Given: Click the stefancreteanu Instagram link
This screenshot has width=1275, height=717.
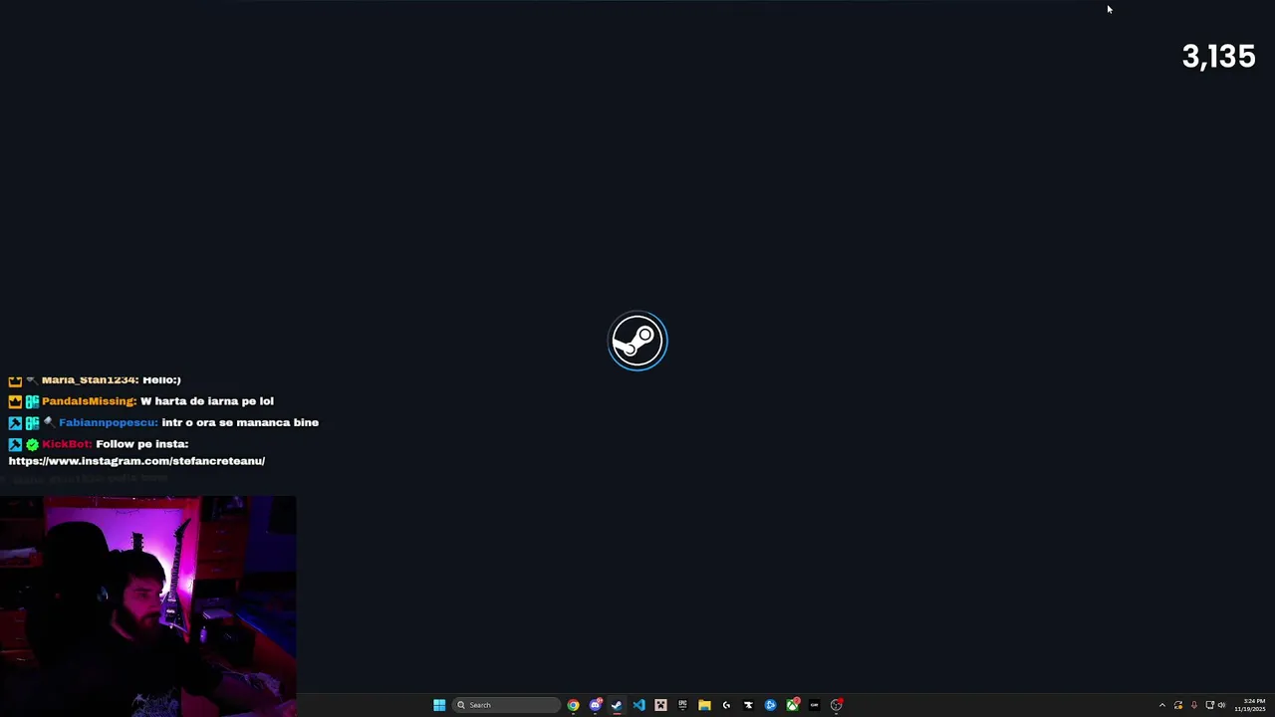Looking at the screenshot, I should [136, 461].
